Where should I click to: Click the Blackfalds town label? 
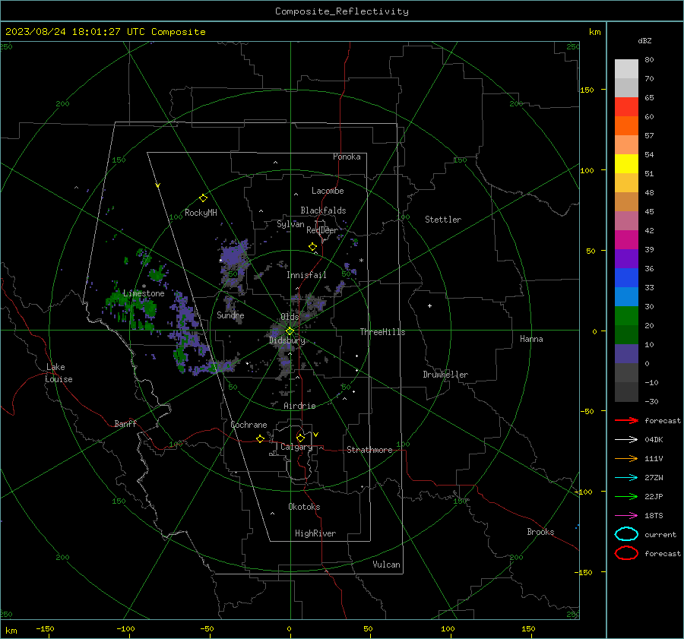[323, 210]
